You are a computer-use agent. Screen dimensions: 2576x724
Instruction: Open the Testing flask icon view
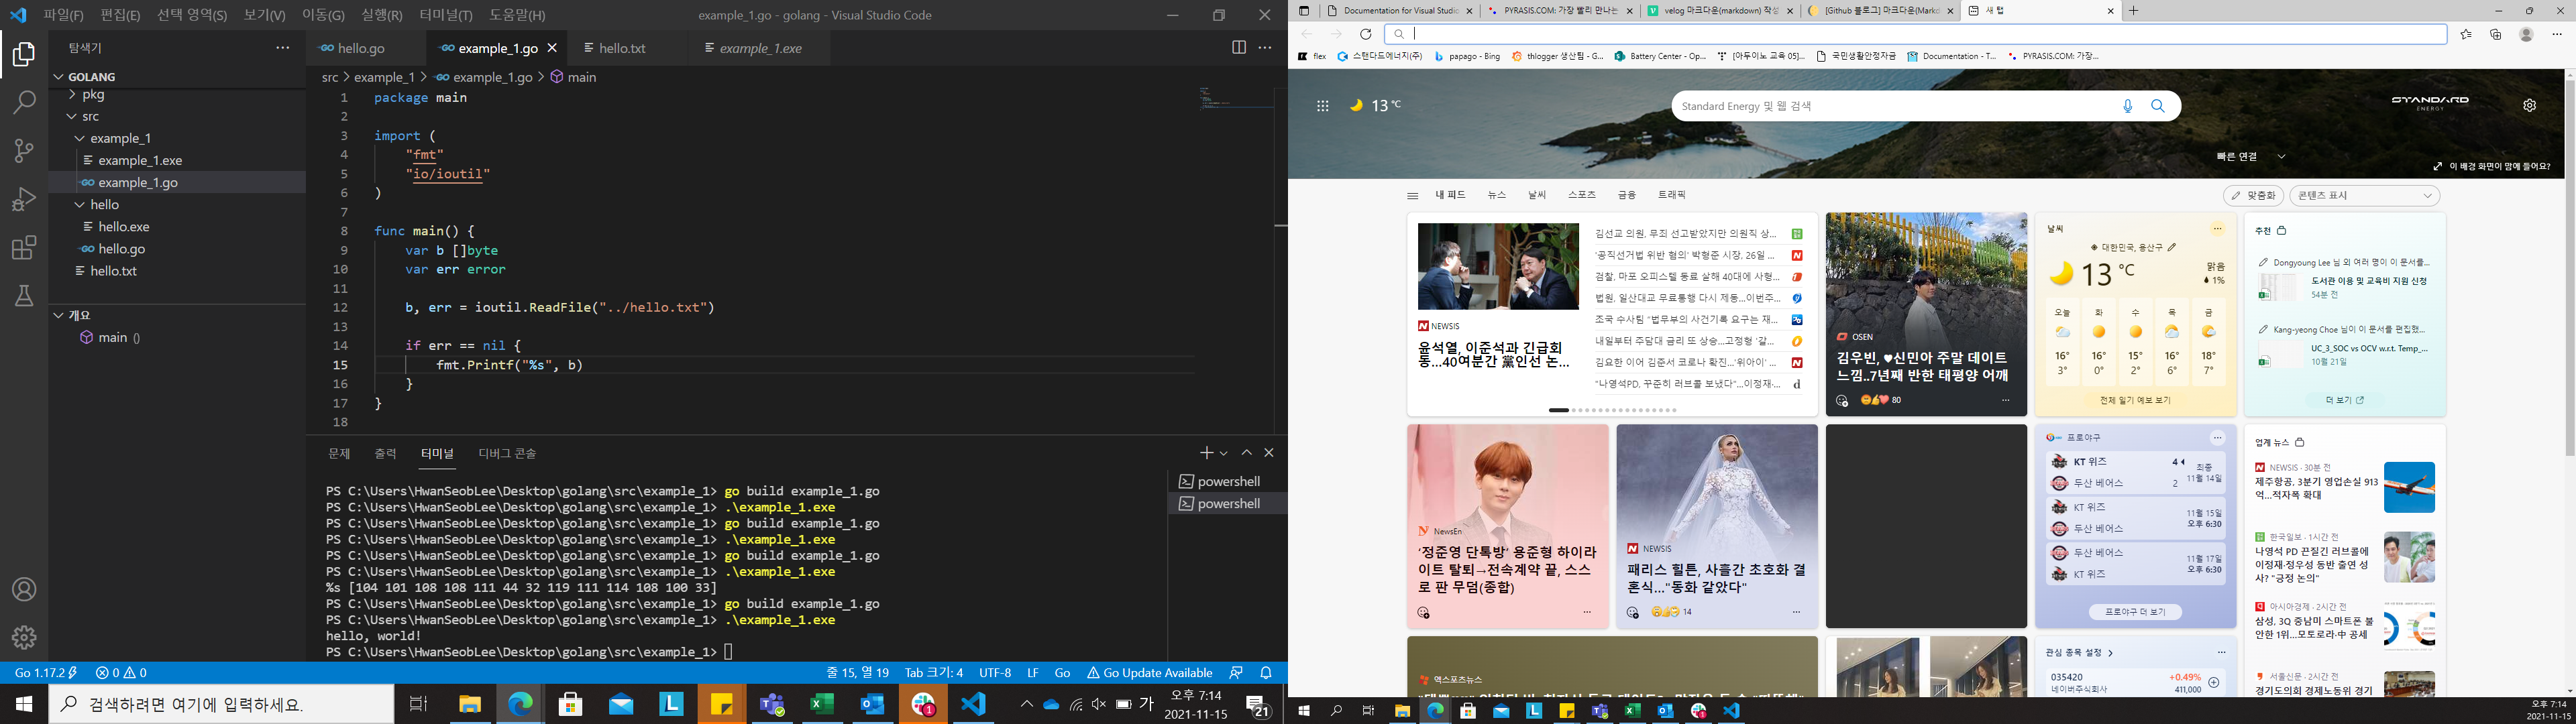click(24, 296)
